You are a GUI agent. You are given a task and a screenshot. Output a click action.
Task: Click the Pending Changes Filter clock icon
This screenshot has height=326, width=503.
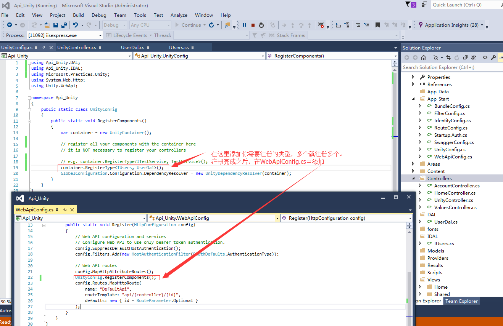436,58
